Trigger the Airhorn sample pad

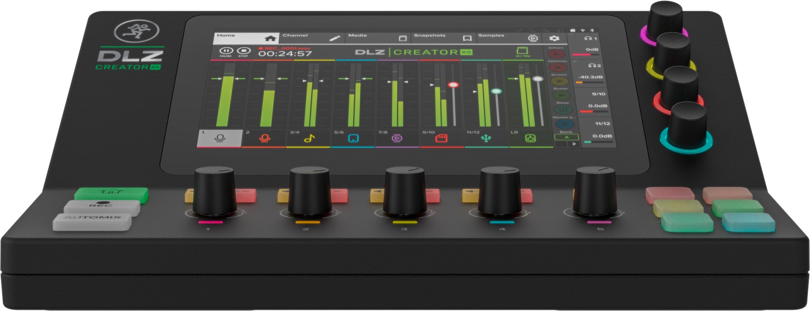pyautogui.click(x=556, y=54)
